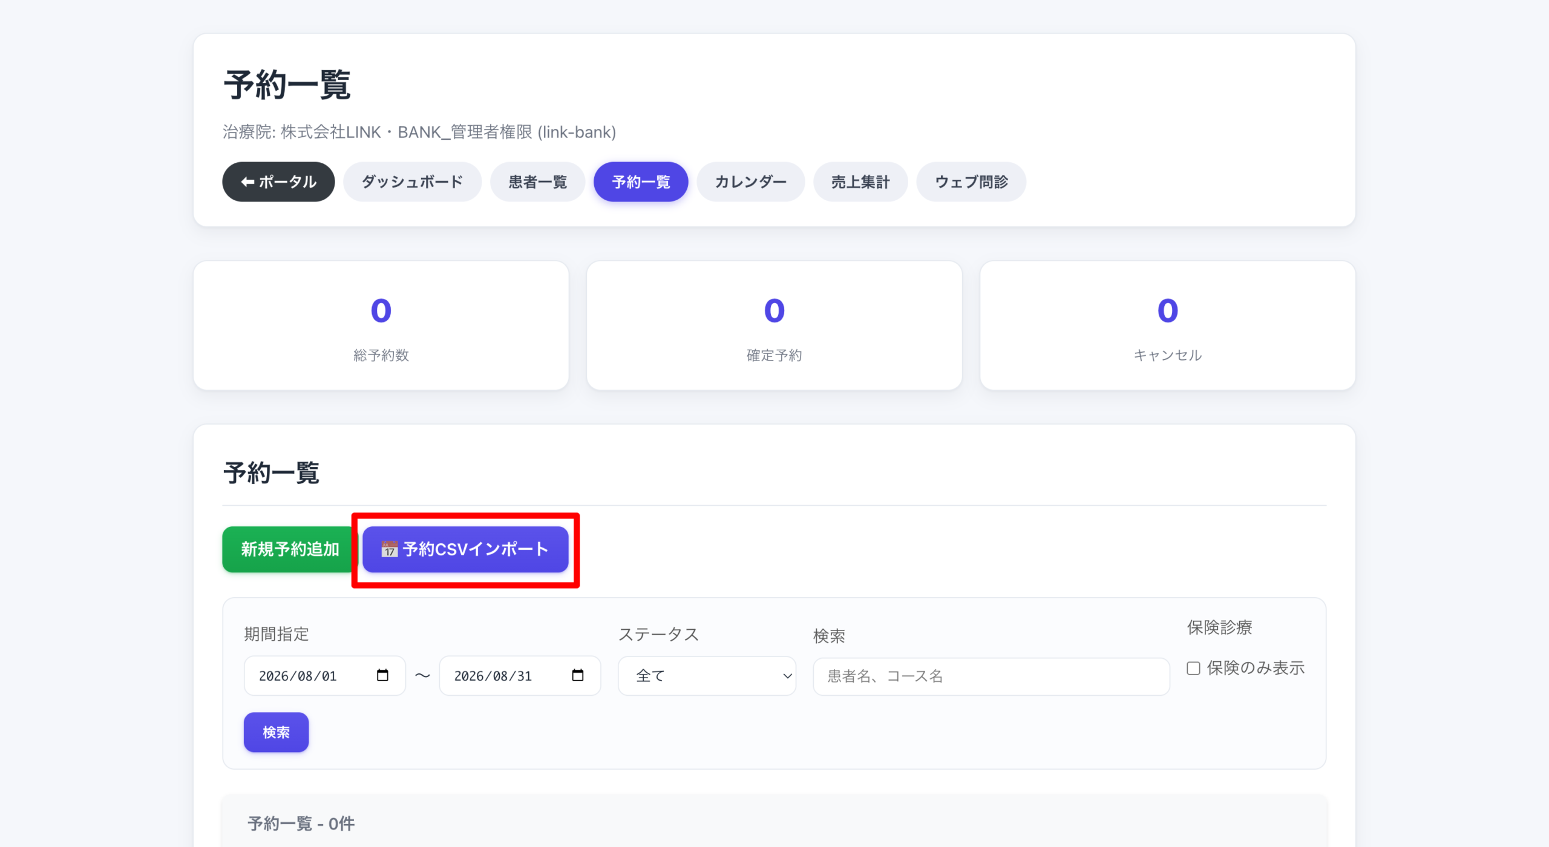1549x847 pixels.
Task: Open the start date calendar picker icon
Action: point(382,675)
